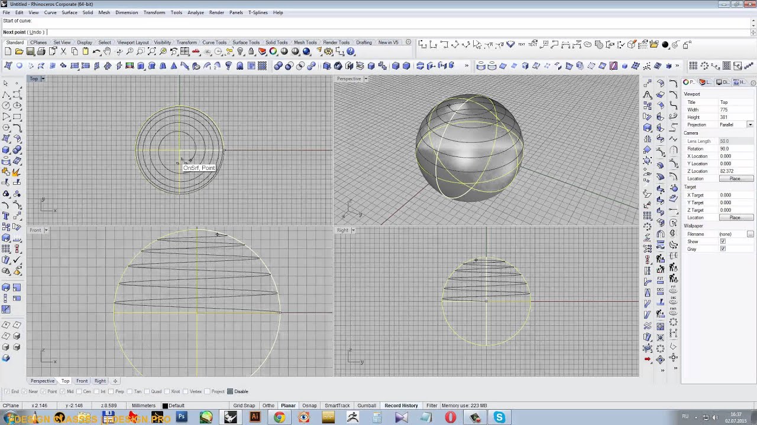Enable the Perp object snap checkbox
757x425 pixels.
pyautogui.click(x=111, y=391)
